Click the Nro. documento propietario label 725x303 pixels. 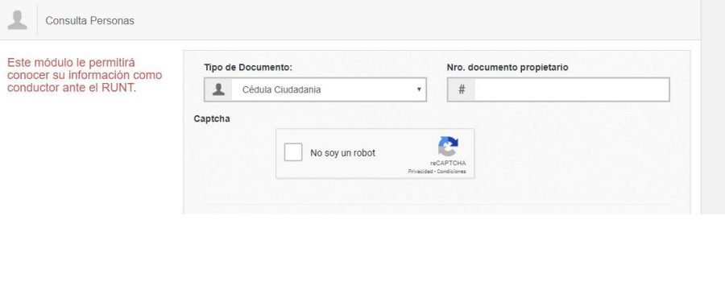[507, 68]
